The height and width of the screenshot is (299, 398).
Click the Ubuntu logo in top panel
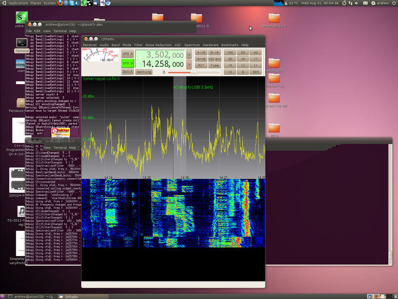pyautogui.click(x=4, y=3)
